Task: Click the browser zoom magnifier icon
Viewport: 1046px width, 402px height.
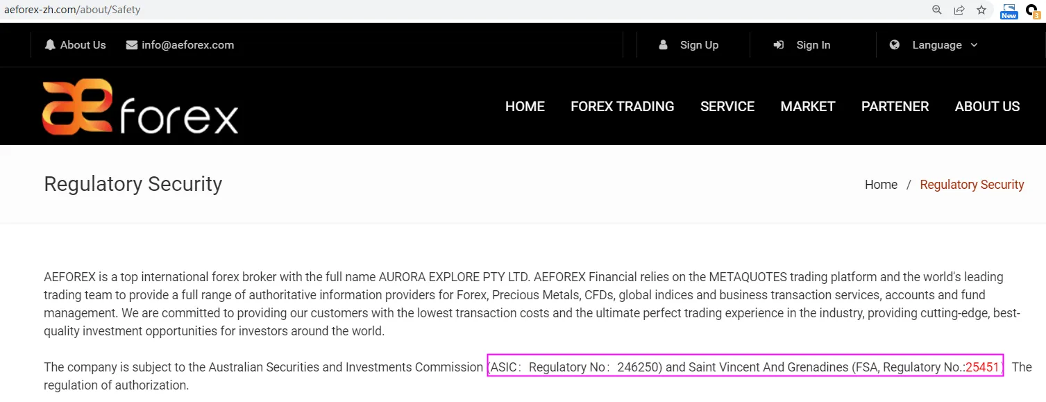Action: point(937,10)
